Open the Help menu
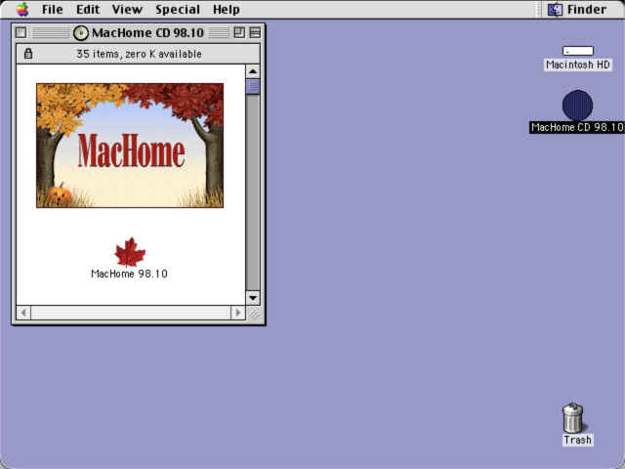 click(226, 9)
